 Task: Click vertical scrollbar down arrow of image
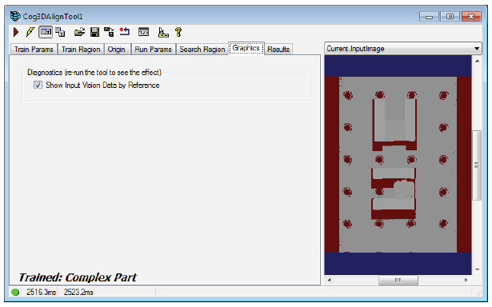pyautogui.click(x=477, y=269)
